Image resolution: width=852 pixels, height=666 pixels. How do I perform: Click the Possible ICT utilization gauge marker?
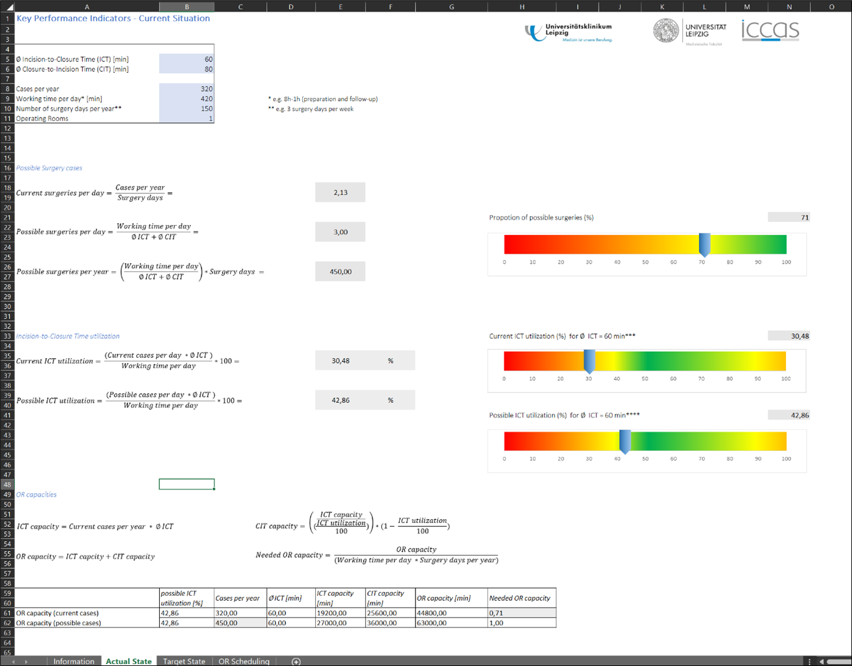pos(625,441)
